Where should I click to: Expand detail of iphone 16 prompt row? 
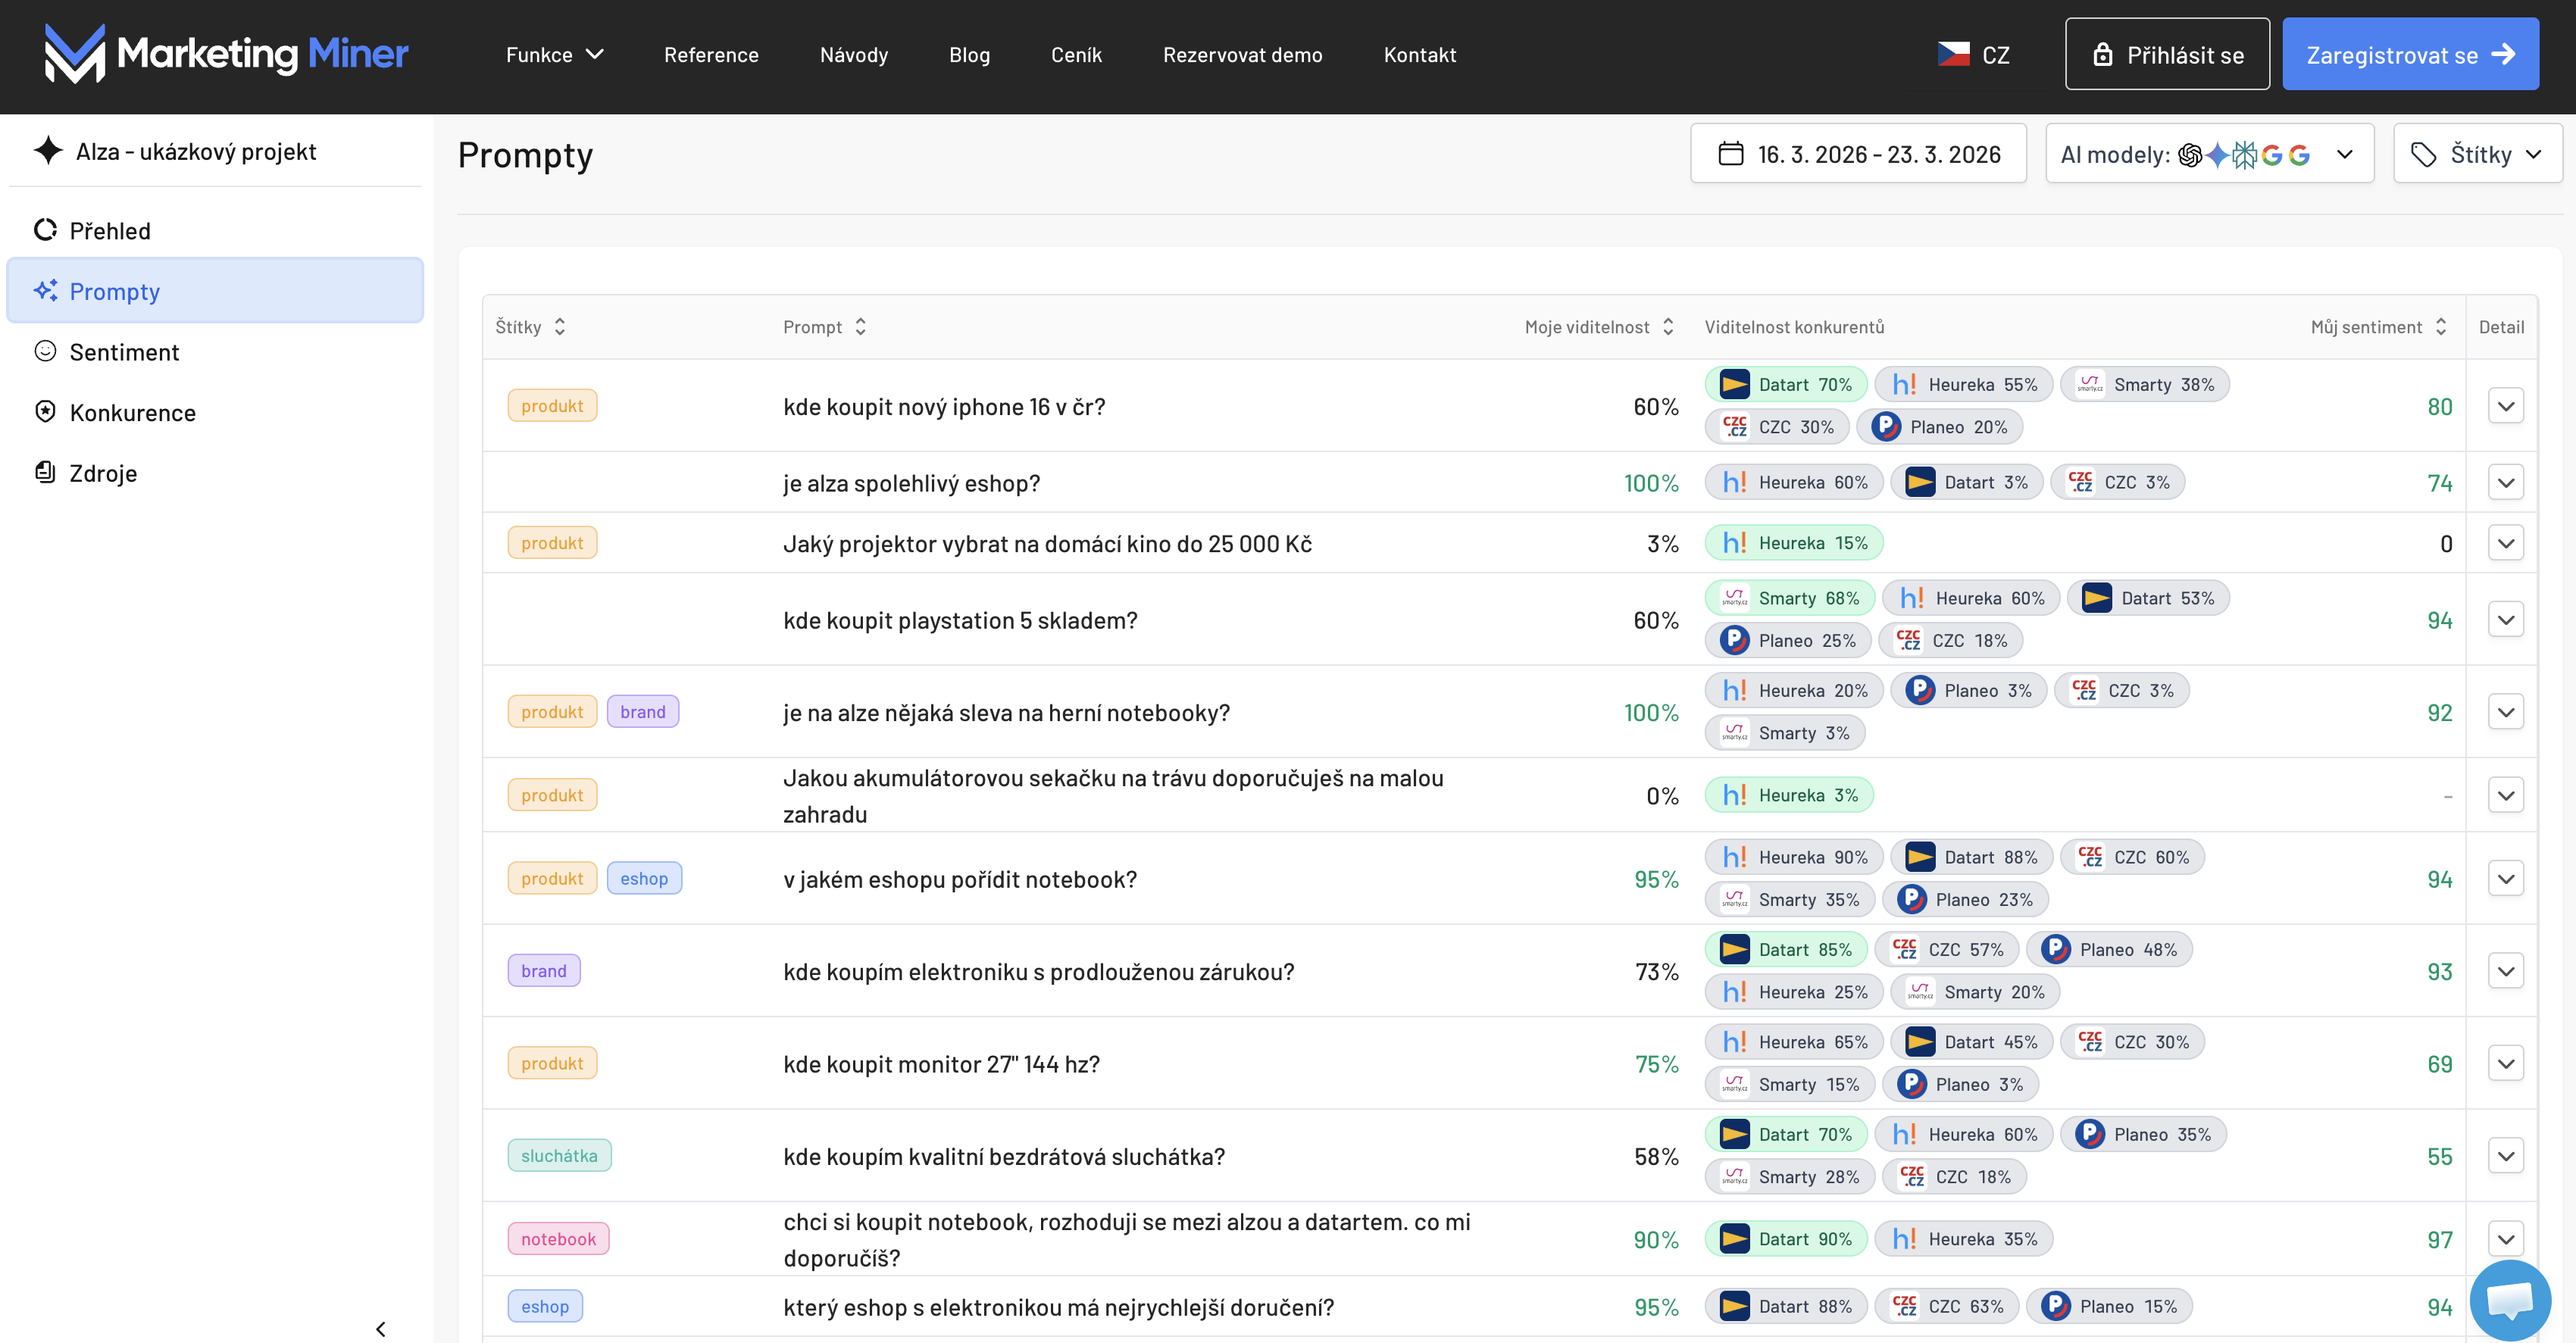pos(2505,406)
